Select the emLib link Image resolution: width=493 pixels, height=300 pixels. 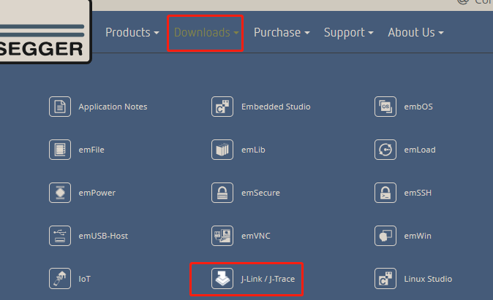click(x=253, y=150)
